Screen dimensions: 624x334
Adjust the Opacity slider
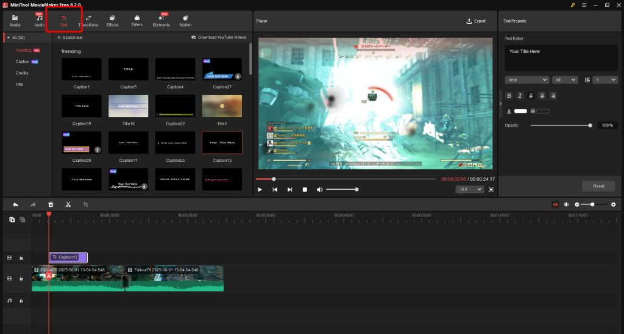[561, 125]
